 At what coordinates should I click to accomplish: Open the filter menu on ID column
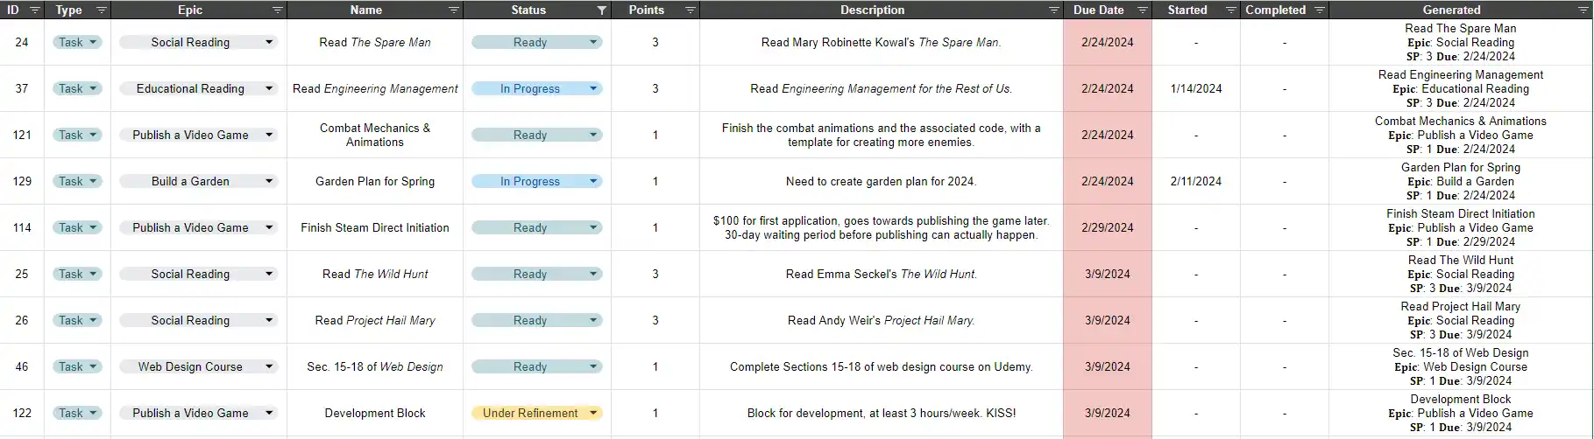click(35, 10)
